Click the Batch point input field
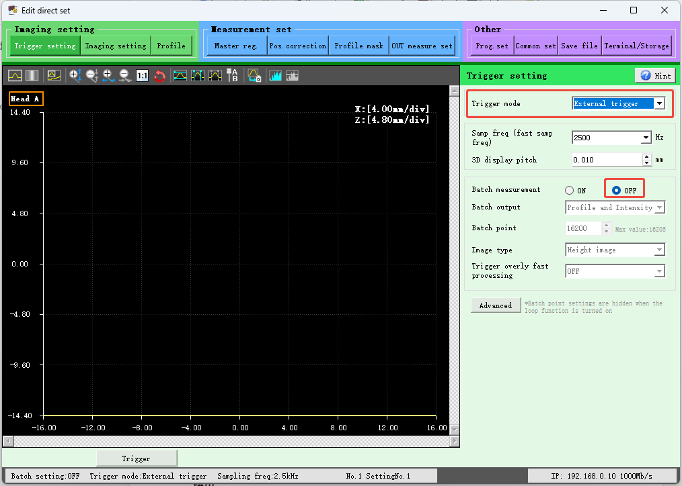The height and width of the screenshot is (486, 682). tap(583, 228)
